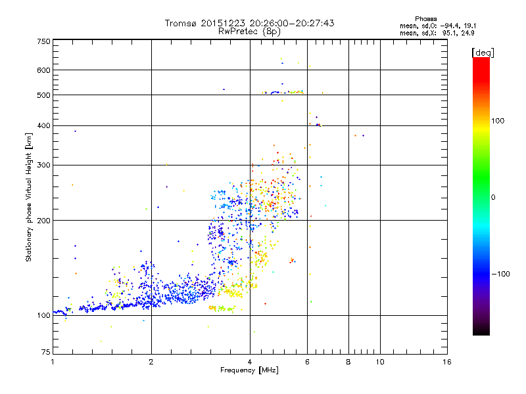This screenshot has height=394, width=526.
Task: Click the yellow-green point cluster near 105 km
Action: (x=222, y=308)
